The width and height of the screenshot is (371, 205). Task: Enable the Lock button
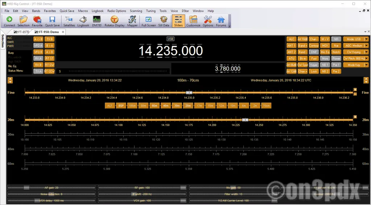click(314, 71)
